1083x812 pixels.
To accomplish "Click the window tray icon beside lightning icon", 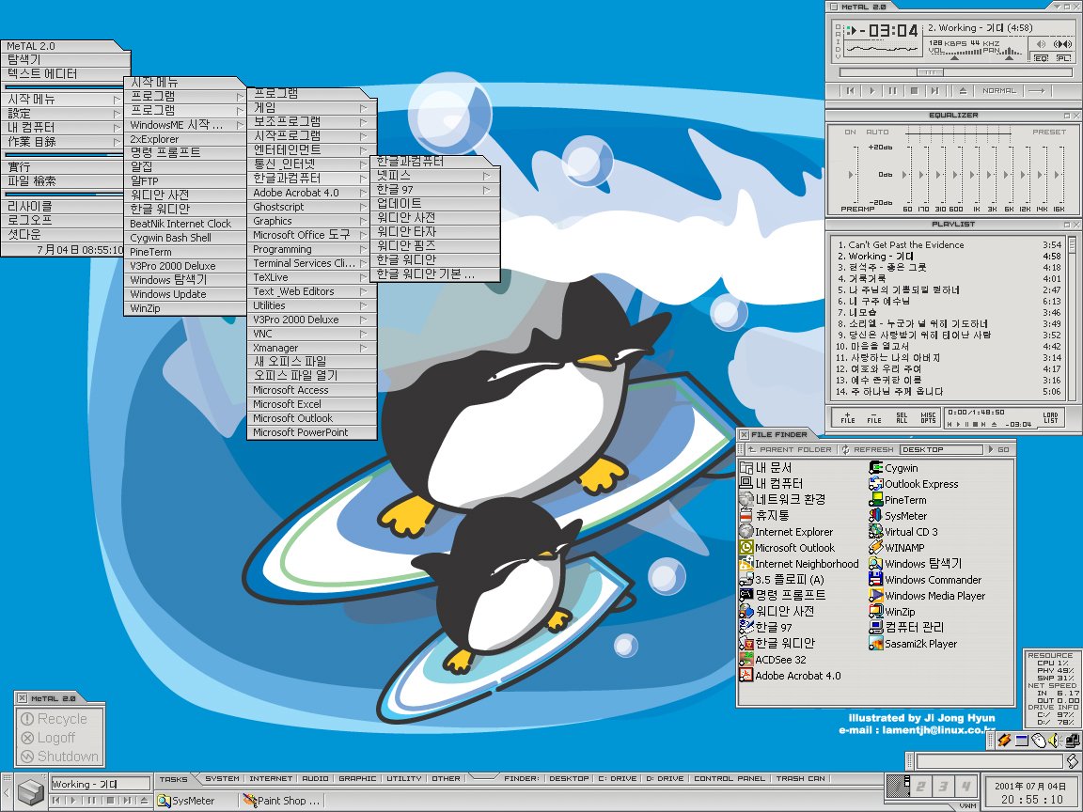I will tap(1022, 741).
